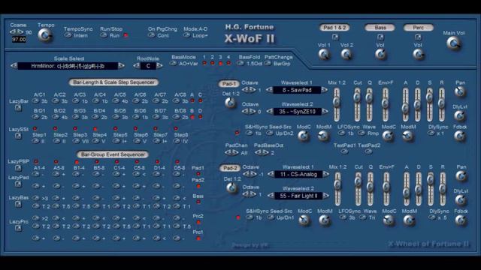Toggle checkbox under Pad 1 & 2
The width and height of the screenshot is (481, 270).
335,37
